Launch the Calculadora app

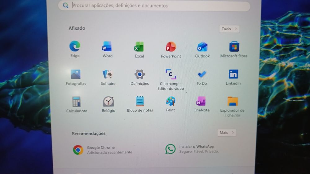[76, 102]
